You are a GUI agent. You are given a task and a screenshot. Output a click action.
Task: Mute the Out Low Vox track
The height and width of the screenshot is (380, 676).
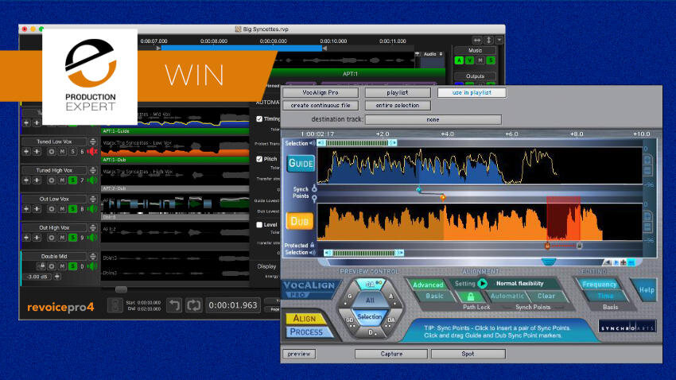coord(62,209)
